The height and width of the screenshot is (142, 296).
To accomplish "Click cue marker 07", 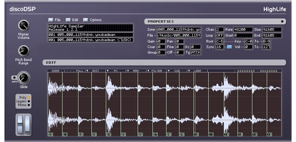I will coord(155,135).
